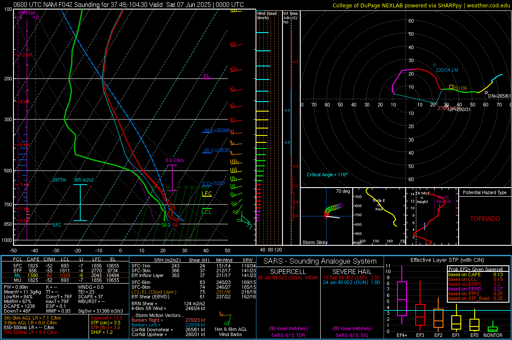Select the EFF parcel row
Image resolution: width=512 pixels, height=340 pixels.
[66, 271]
